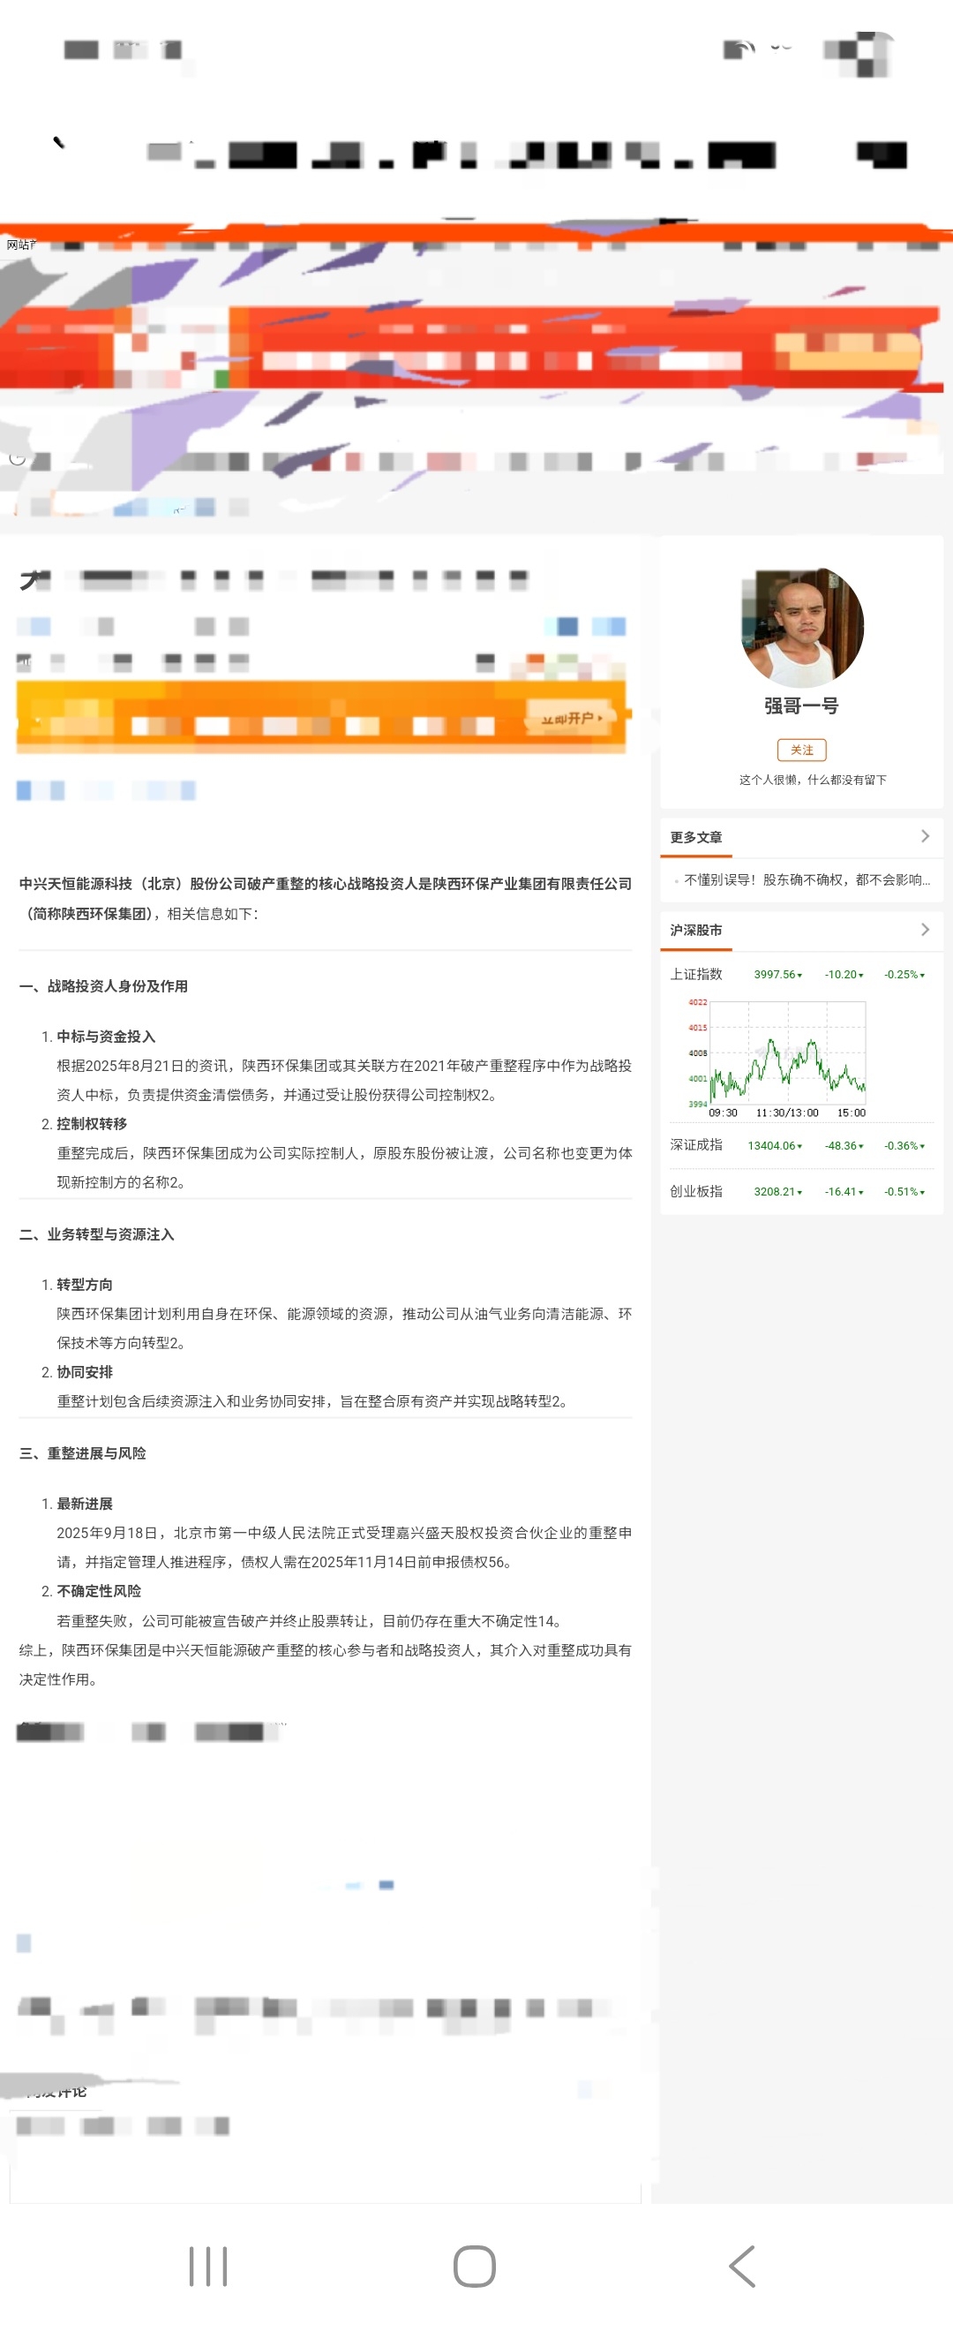
Task: Click subheading 不确定性风险
Action: tap(99, 1591)
